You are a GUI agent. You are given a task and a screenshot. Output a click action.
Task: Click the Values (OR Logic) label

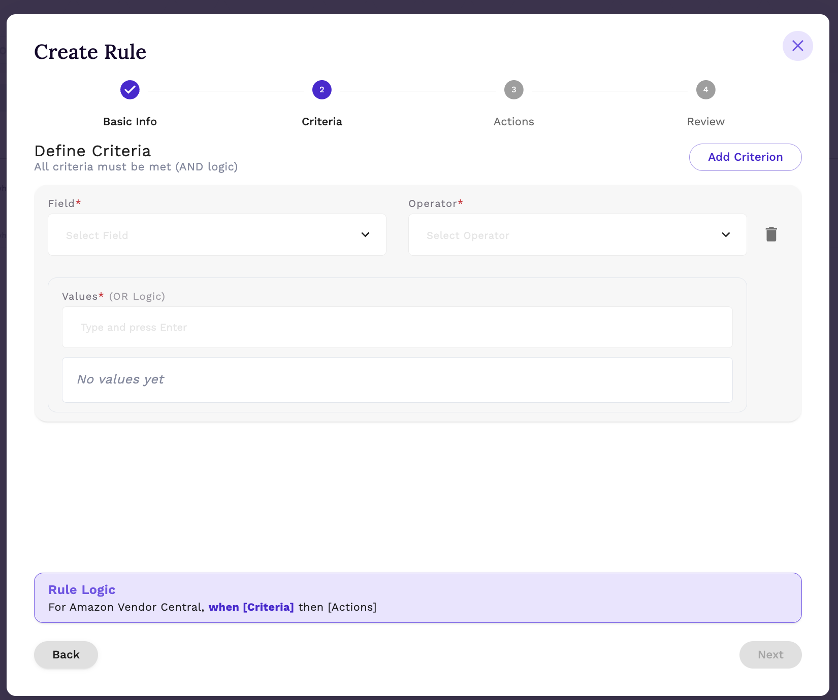point(113,296)
